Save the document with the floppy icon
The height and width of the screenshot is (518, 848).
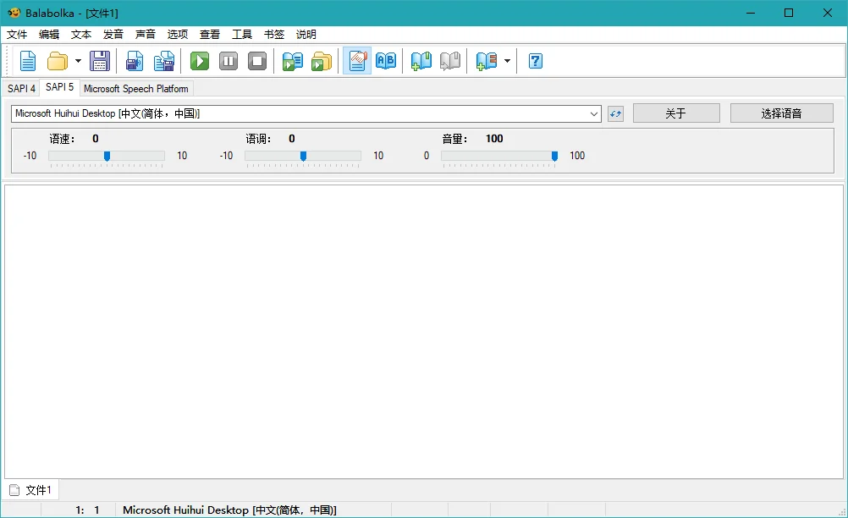coord(100,61)
